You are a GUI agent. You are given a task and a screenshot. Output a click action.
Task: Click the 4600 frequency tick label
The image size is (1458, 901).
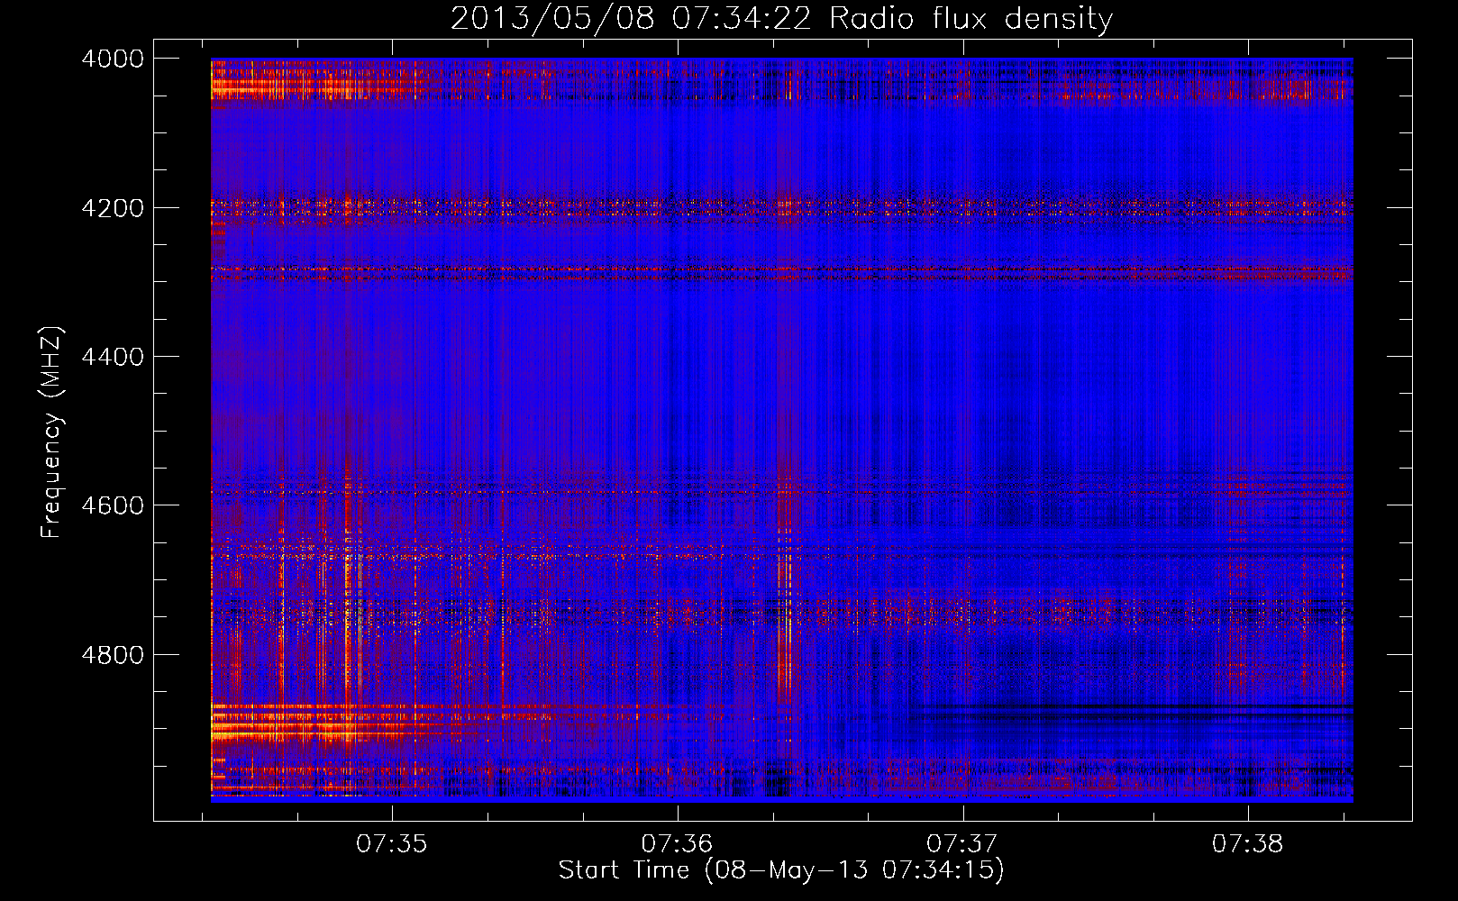point(113,505)
